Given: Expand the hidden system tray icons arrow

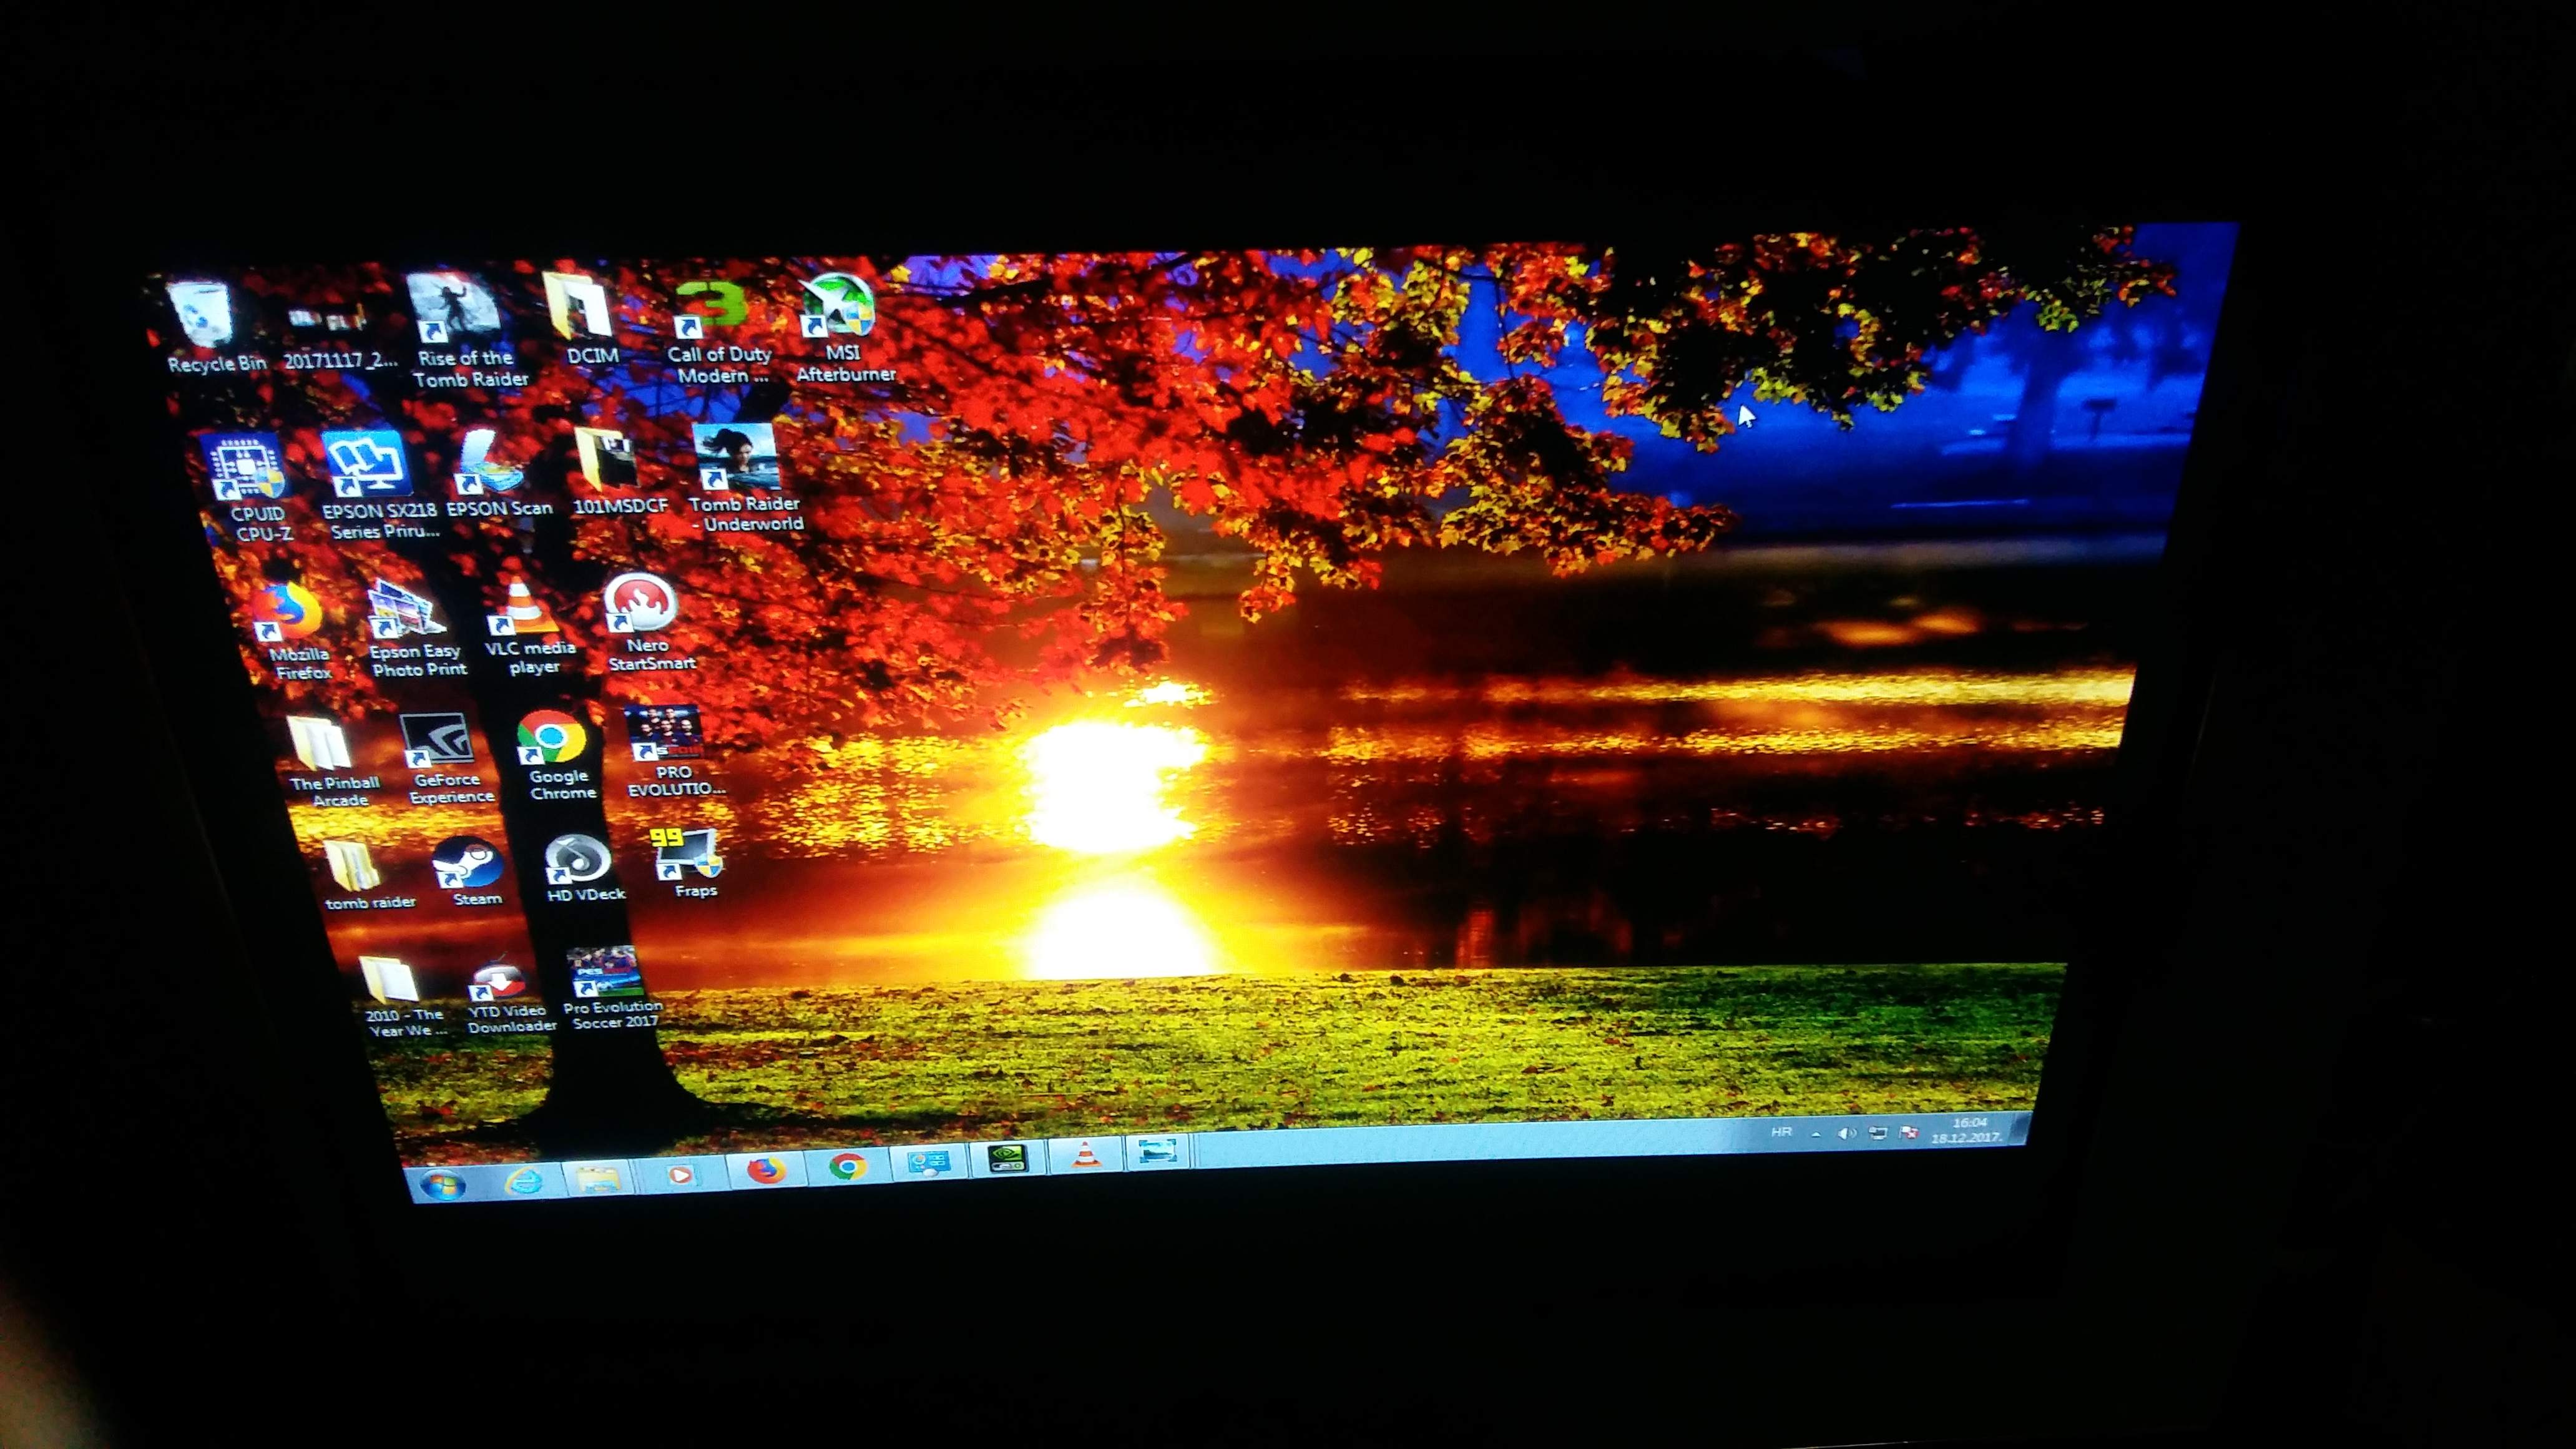Looking at the screenshot, I should (1816, 1134).
